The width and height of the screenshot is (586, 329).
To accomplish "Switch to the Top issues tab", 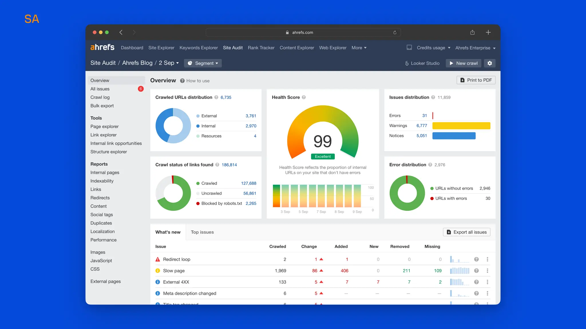I will pos(202,232).
